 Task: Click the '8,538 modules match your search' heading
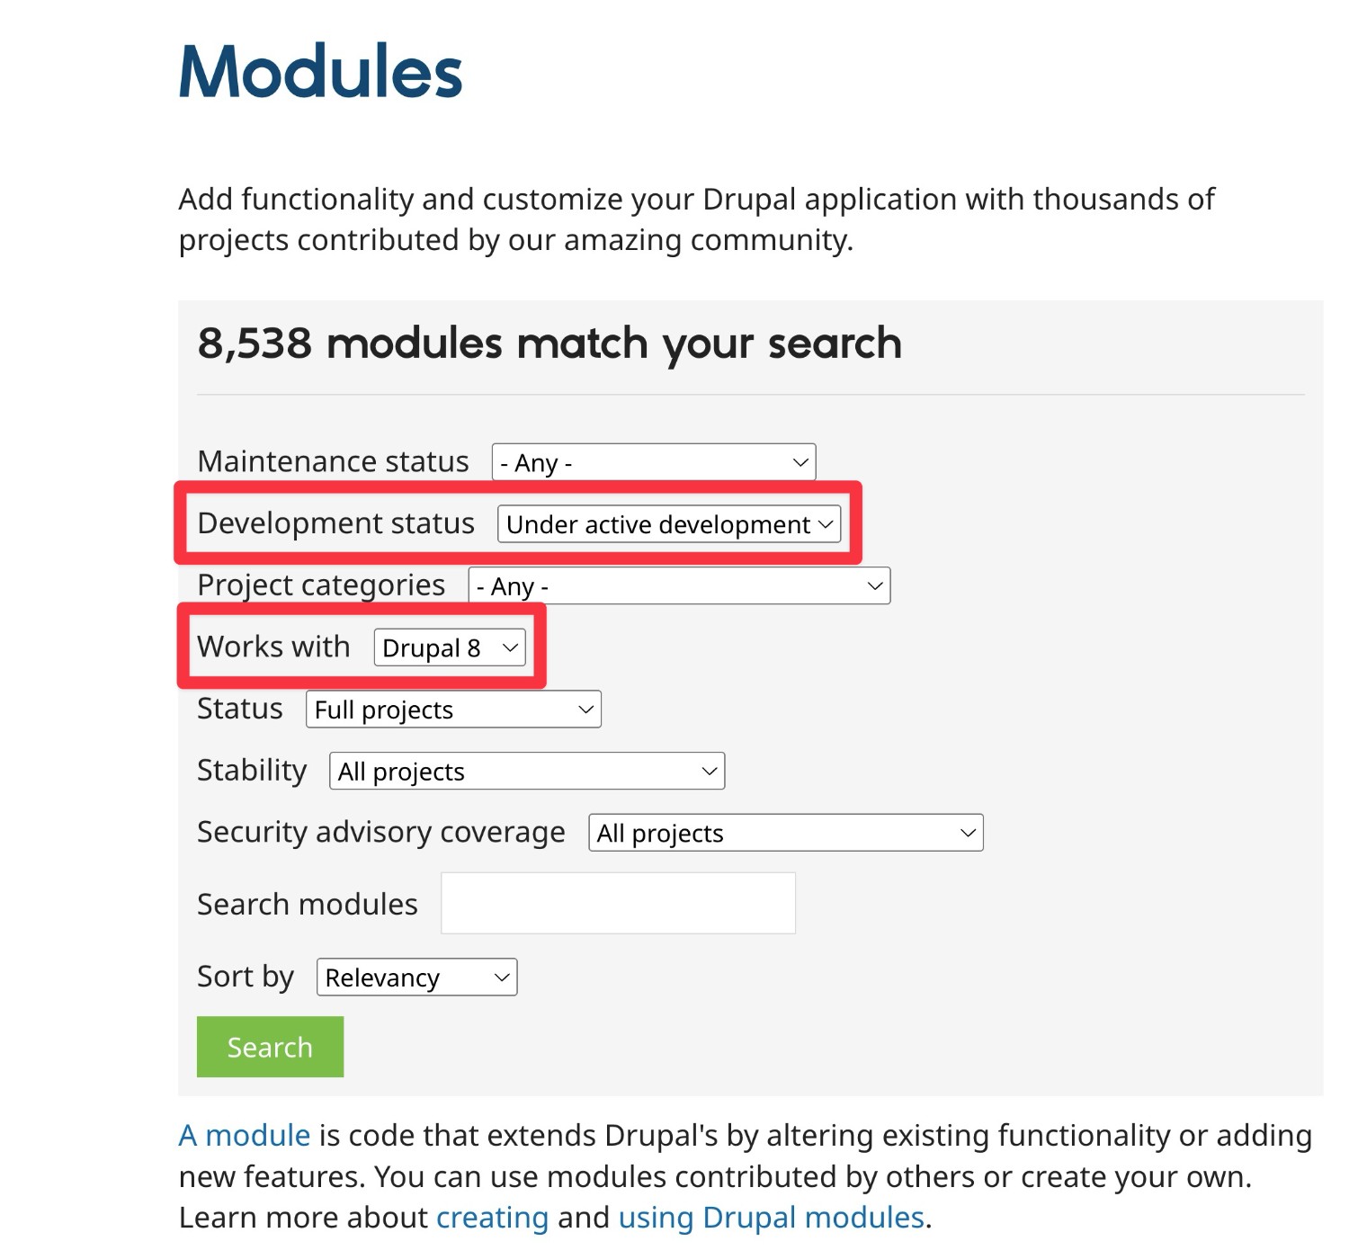click(x=549, y=344)
